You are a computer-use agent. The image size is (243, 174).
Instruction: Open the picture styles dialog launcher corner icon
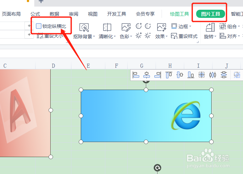pos(198,42)
